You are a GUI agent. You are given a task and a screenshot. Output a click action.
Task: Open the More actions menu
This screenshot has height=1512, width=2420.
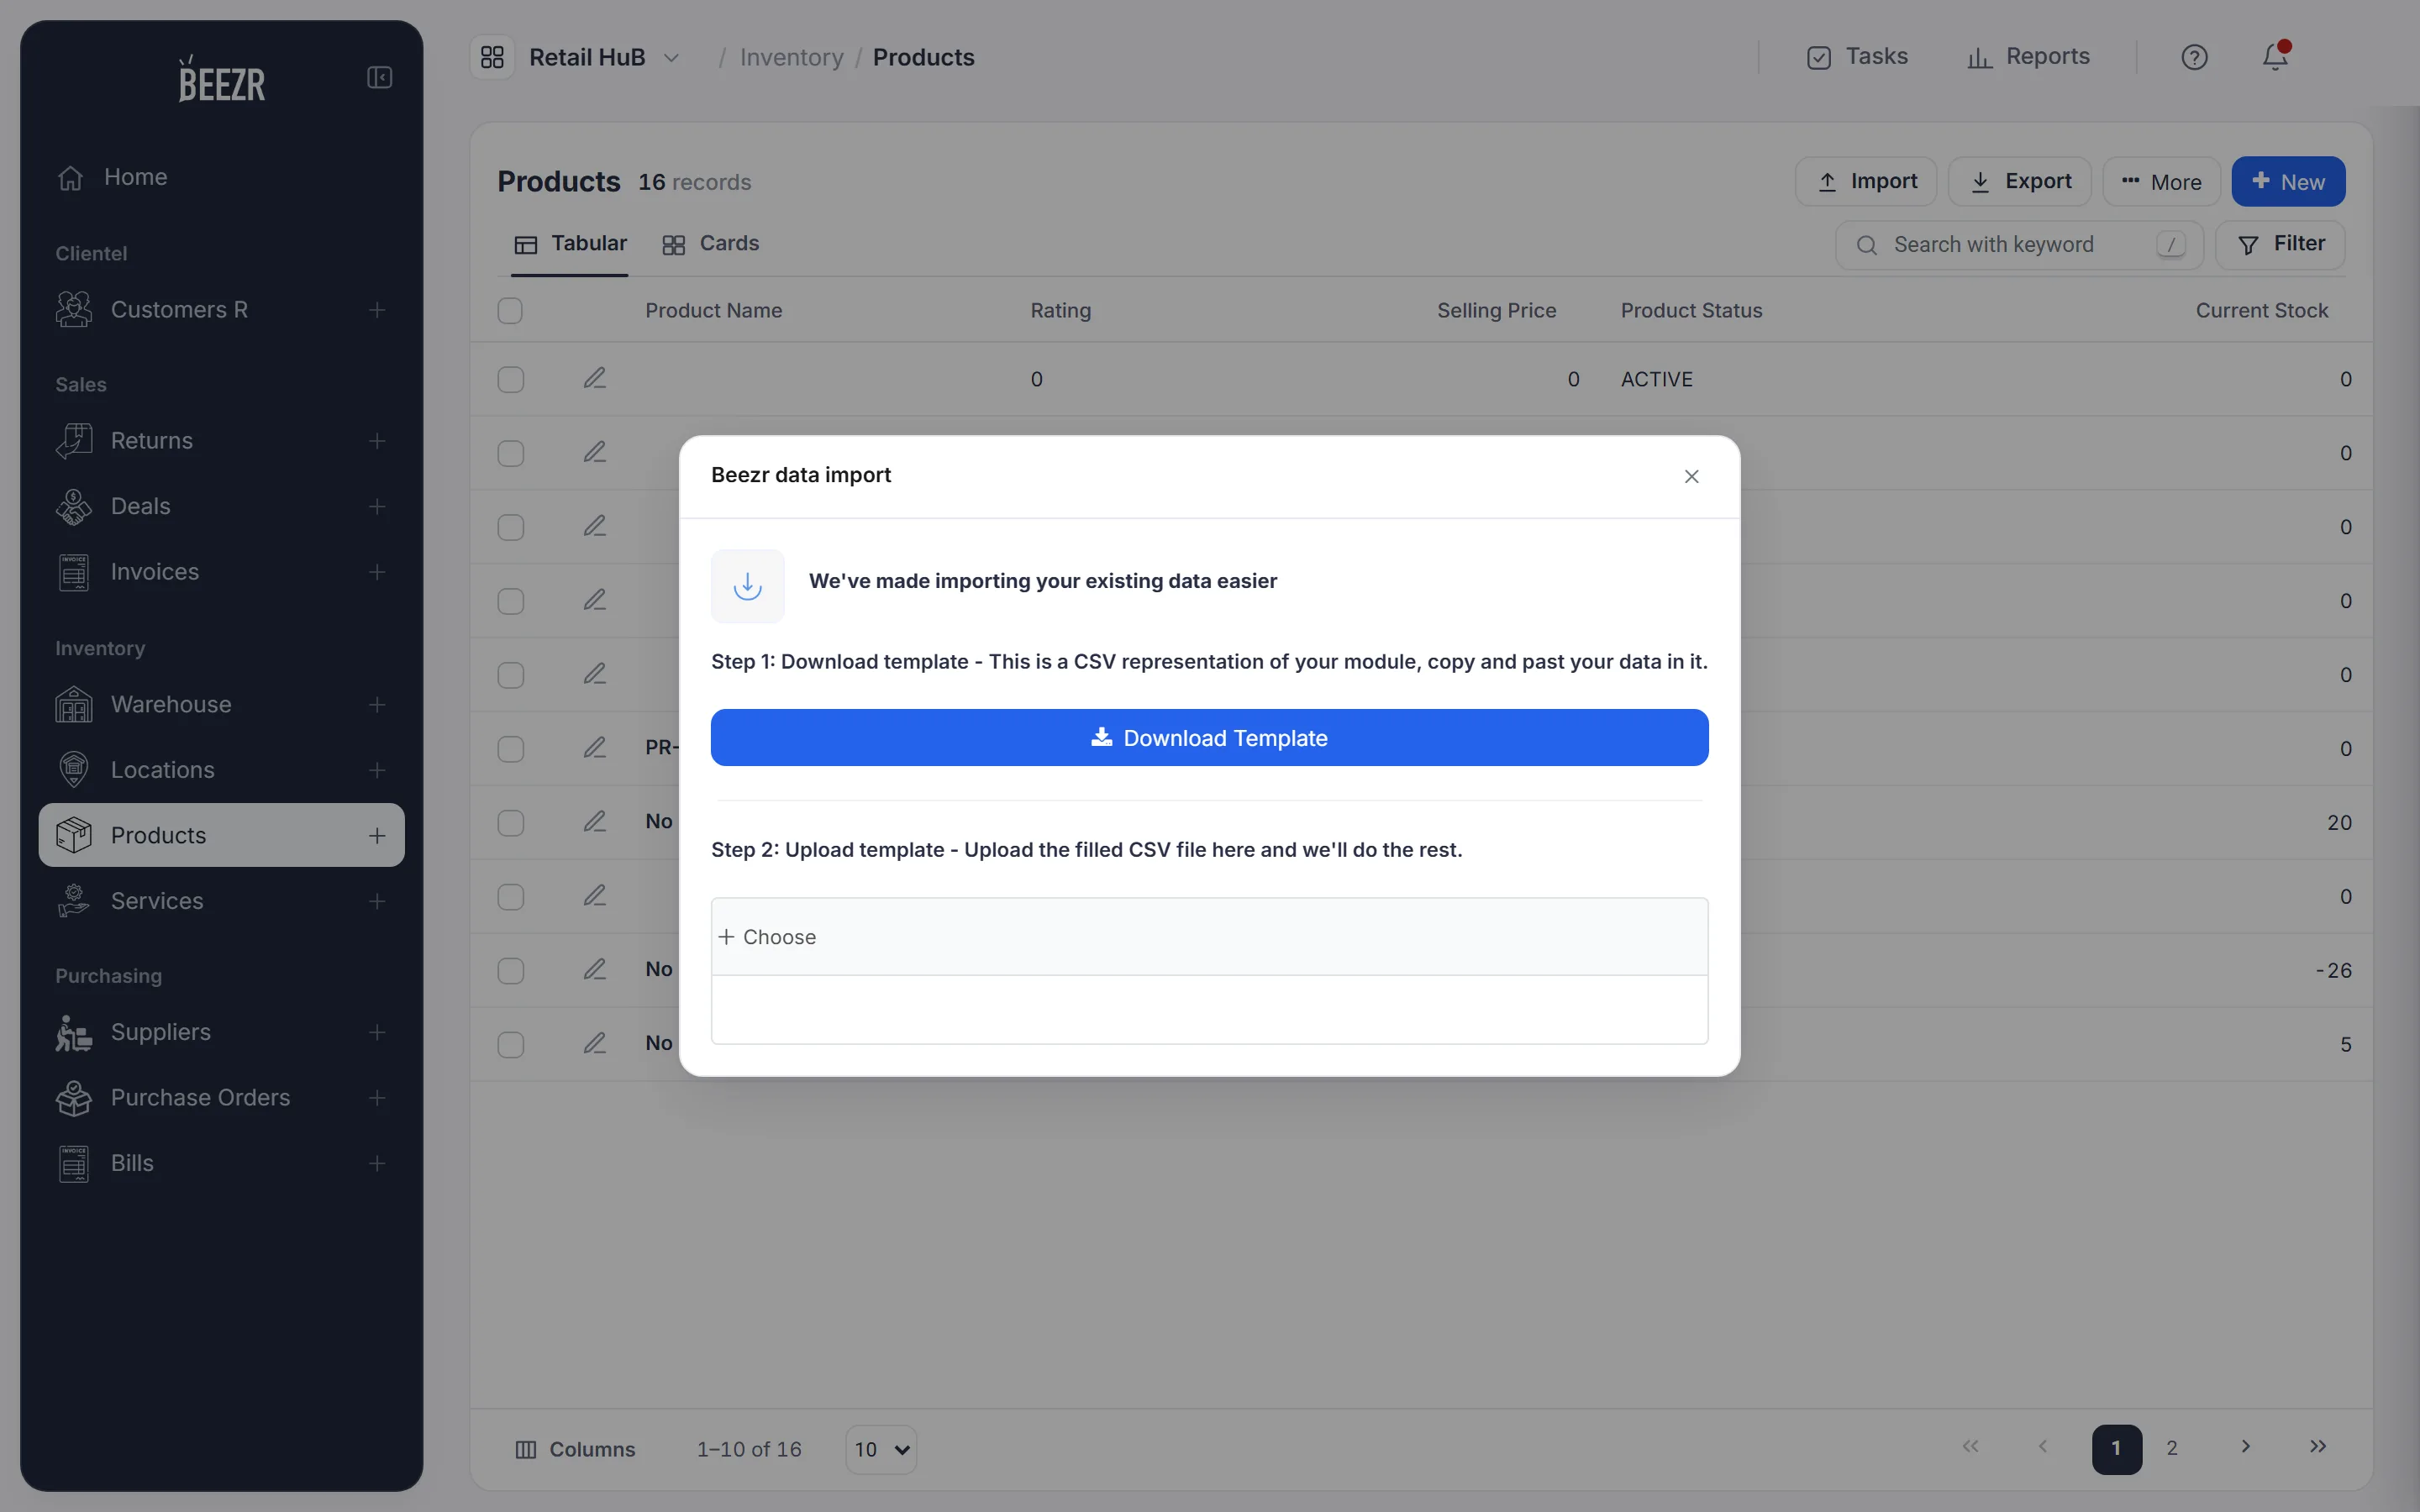[2161, 182]
